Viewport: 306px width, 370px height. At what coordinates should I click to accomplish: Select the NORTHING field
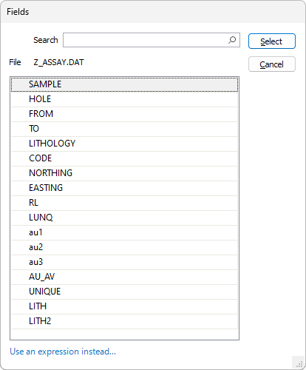(x=124, y=173)
